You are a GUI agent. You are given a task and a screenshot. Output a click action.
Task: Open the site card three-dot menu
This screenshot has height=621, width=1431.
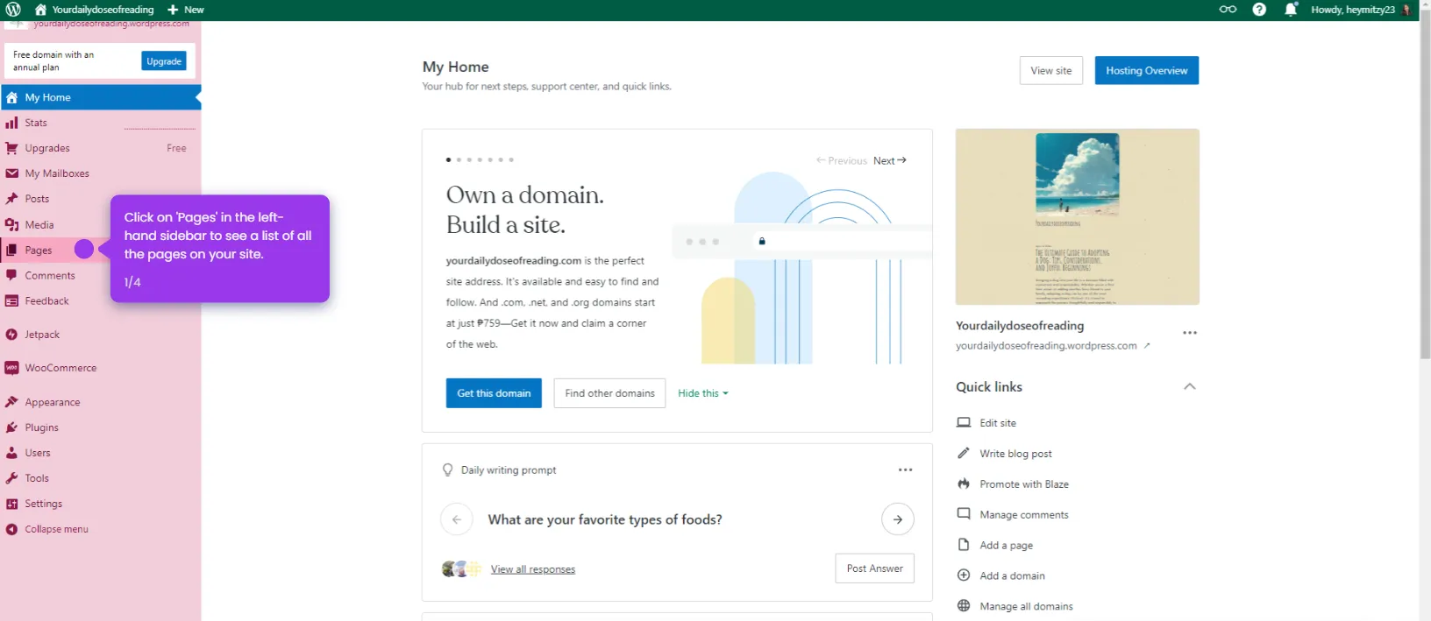click(1189, 333)
